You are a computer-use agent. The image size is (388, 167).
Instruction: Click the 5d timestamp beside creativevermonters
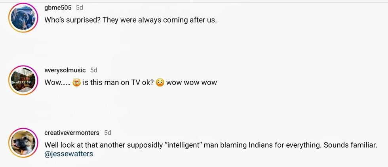pos(107,133)
